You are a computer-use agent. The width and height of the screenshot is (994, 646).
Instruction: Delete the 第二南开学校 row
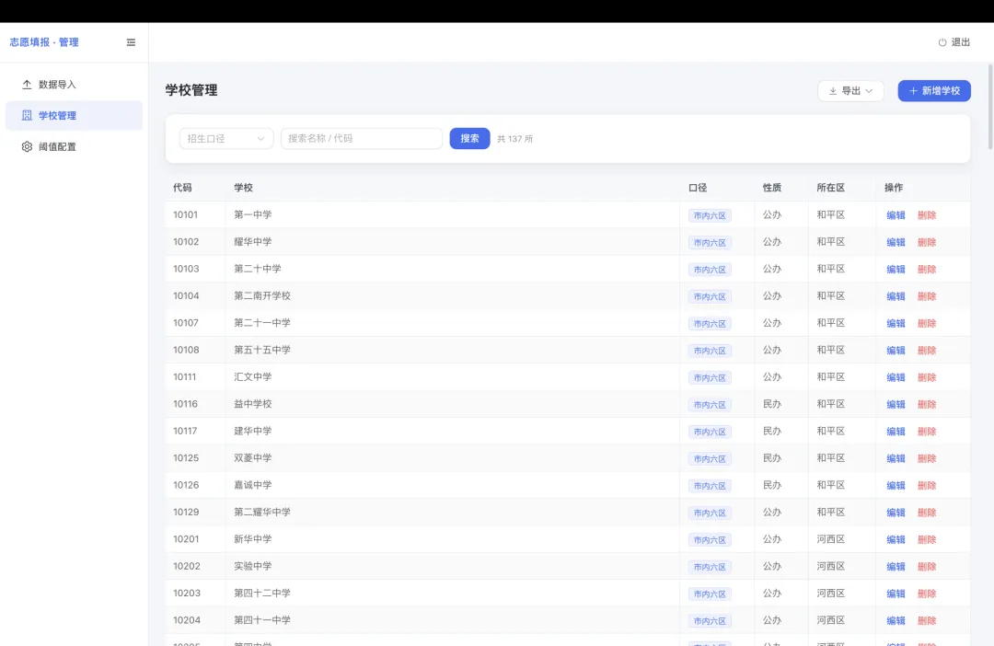click(x=927, y=296)
